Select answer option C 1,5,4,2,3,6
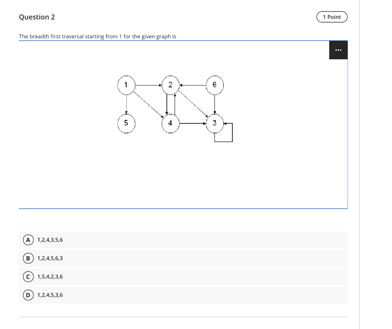The image size is (392, 329). (50, 277)
